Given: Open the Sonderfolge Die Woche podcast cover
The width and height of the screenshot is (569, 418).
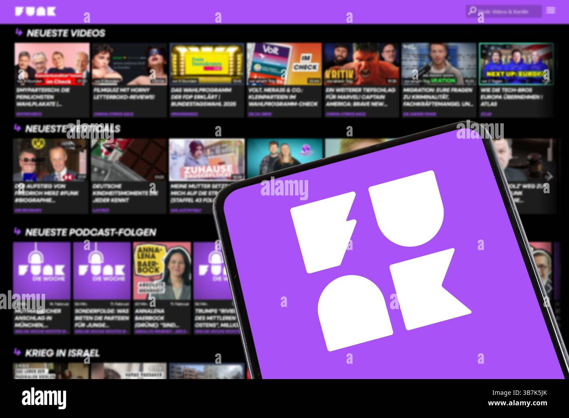Looking at the screenshot, I should tap(102, 271).
